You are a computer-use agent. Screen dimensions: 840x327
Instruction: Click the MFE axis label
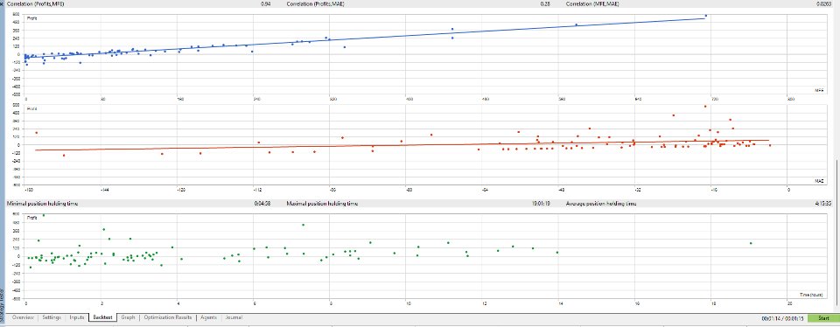click(819, 91)
